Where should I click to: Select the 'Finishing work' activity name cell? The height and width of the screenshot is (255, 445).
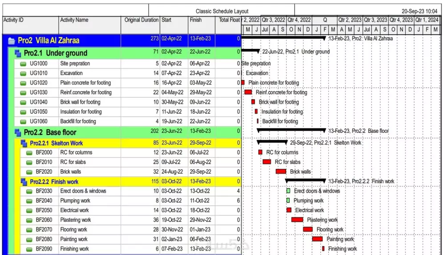90,249
